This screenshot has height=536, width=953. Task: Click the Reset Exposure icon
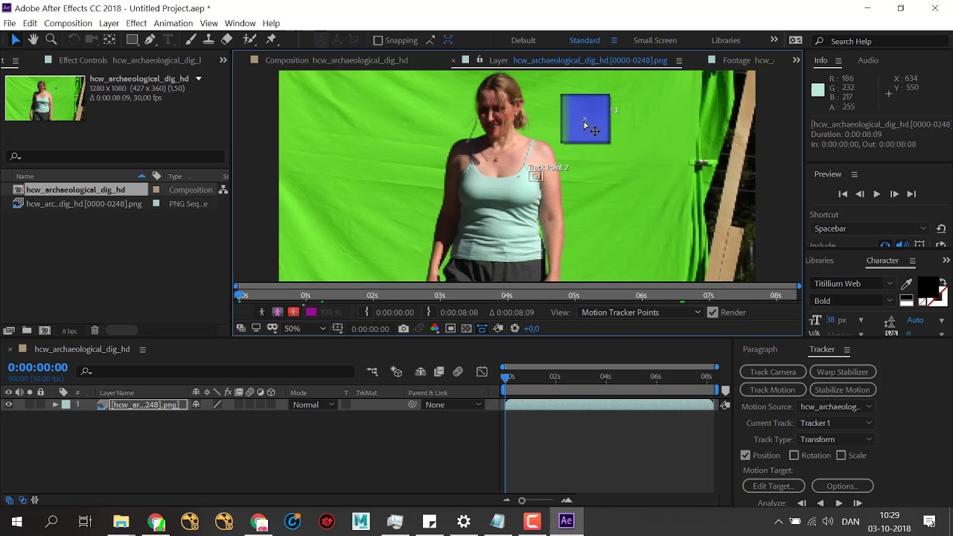(x=514, y=328)
